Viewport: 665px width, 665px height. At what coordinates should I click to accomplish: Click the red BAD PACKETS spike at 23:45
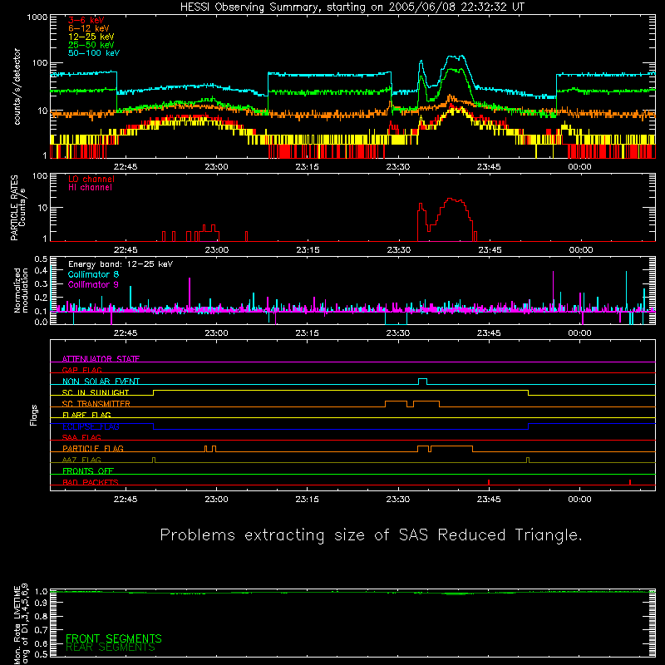(489, 482)
